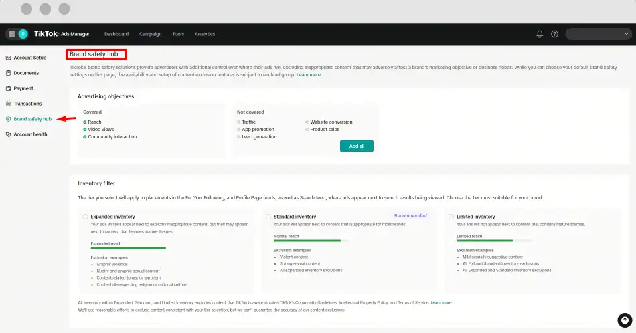Select the Limited inventory radio button
636x333 pixels.
point(451,217)
